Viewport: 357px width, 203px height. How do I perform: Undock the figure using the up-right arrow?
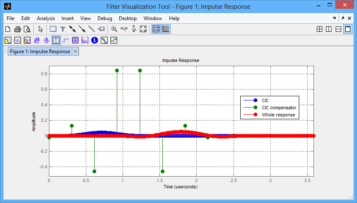(343, 18)
